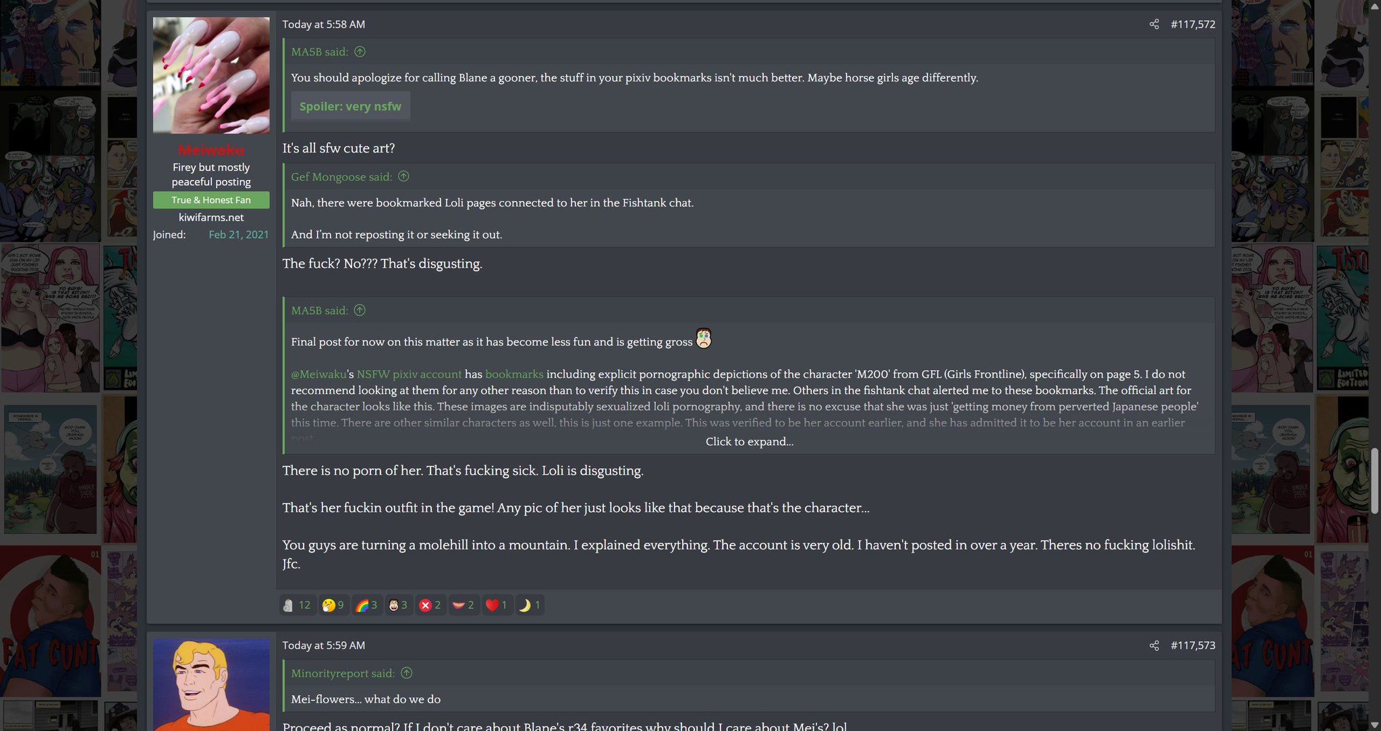Click the rainbow reaction with 3 count
The width and height of the screenshot is (1381, 731).
click(x=366, y=605)
